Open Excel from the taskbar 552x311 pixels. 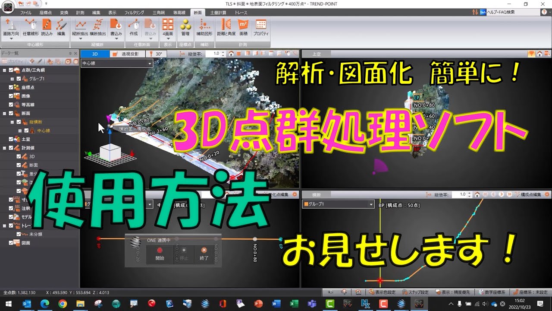point(294,304)
